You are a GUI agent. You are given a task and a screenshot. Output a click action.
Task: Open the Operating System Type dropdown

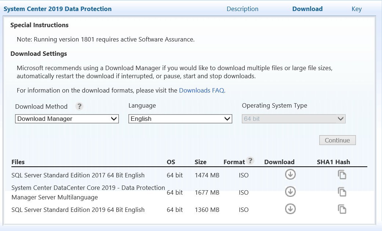(x=294, y=119)
